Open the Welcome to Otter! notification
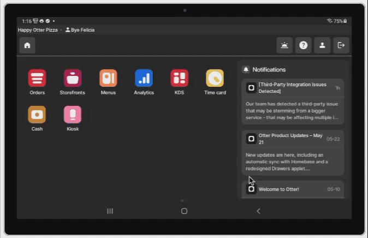This screenshot has height=238, width=368. 293,189
